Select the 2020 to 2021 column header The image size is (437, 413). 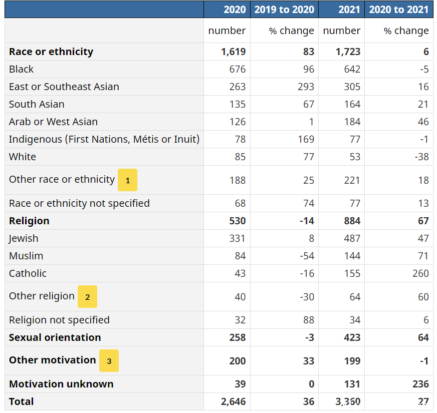coord(399,10)
